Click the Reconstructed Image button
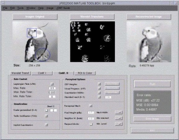This screenshot has width=179, height=140. click(x=149, y=17)
